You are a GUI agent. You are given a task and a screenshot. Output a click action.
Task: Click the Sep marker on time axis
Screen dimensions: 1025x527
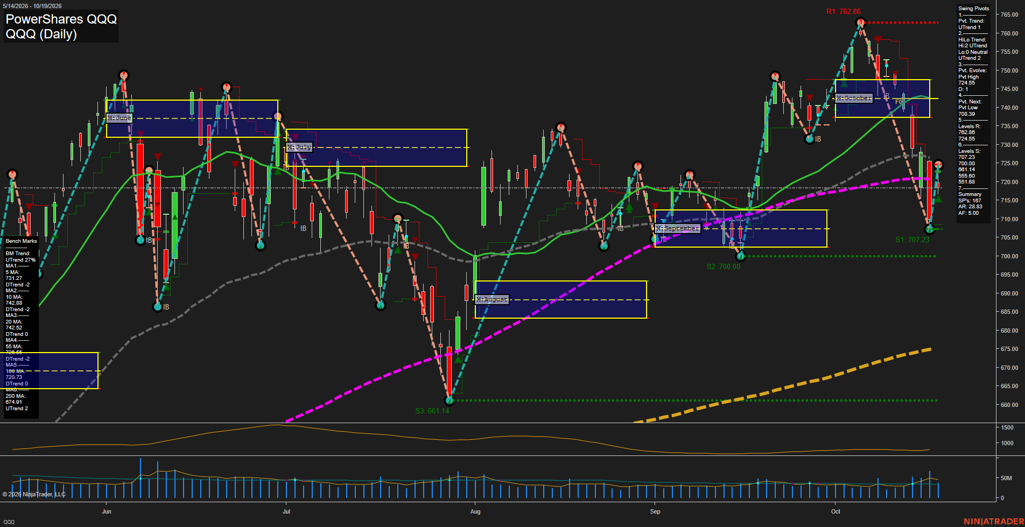(655, 511)
